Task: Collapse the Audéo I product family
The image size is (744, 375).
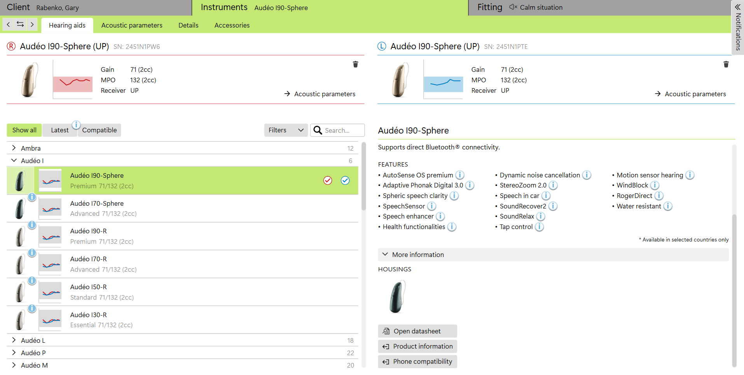Action: [14, 160]
